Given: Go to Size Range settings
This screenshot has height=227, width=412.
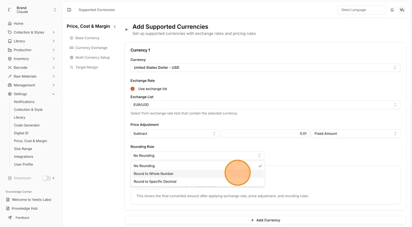Looking at the screenshot, I should coord(23,149).
